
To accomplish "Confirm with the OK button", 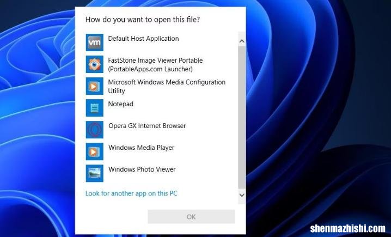I will pyautogui.click(x=192, y=217).
